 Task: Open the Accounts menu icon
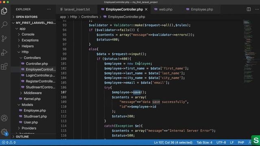click(x=4, y=118)
